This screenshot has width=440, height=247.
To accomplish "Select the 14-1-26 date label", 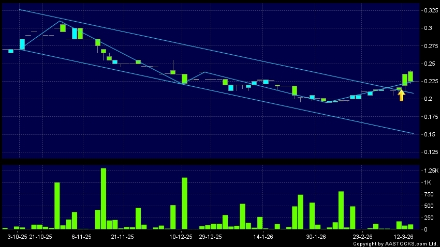I will point(263,236).
